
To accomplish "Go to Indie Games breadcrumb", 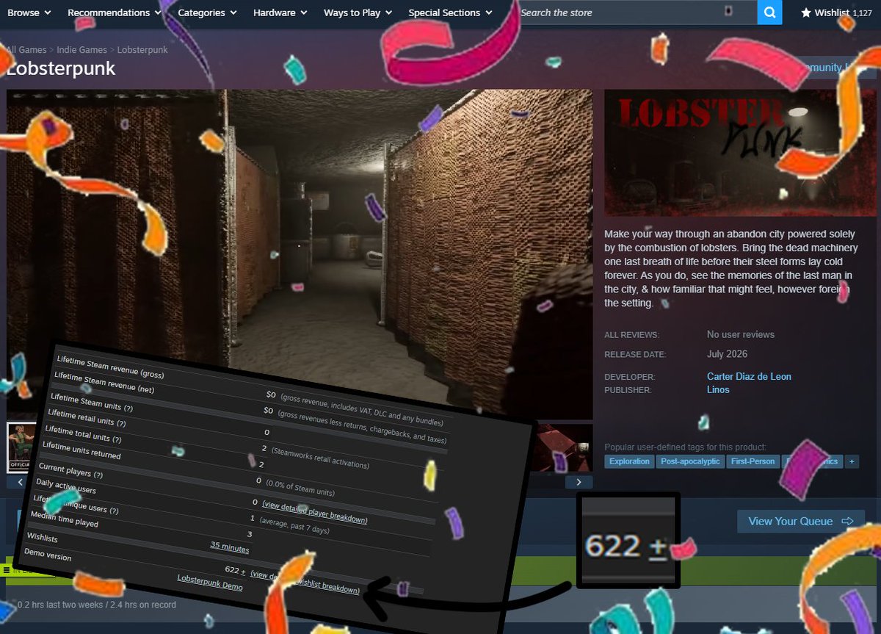I will point(81,50).
